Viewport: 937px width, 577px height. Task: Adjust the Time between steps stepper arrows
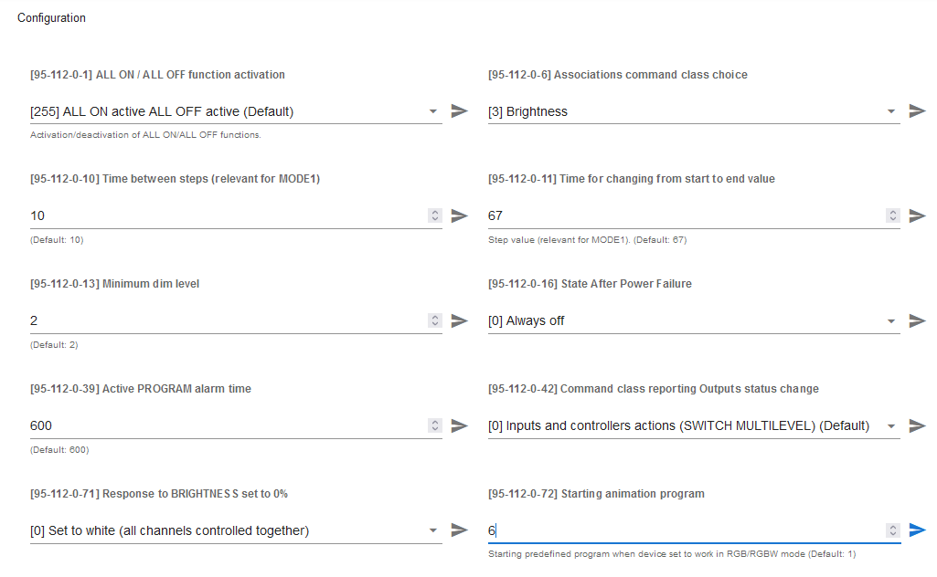[435, 215]
